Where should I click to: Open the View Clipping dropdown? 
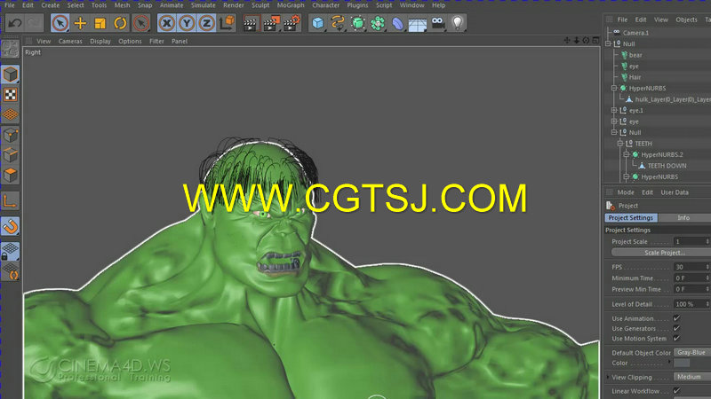tap(692, 378)
